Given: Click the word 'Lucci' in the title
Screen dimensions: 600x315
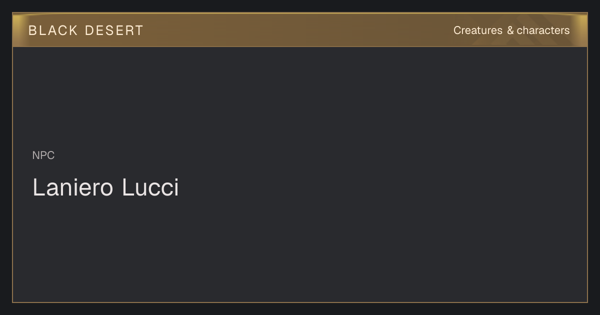Looking at the screenshot, I should click(x=150, y=187).
